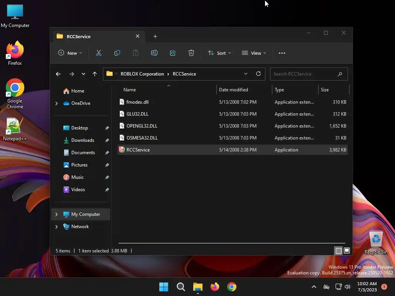Image resolution: width=395 pixels, height=296 pixels.
Task: Select the Recycle Bin desktop icon
Action: click(x=376, y=243)
